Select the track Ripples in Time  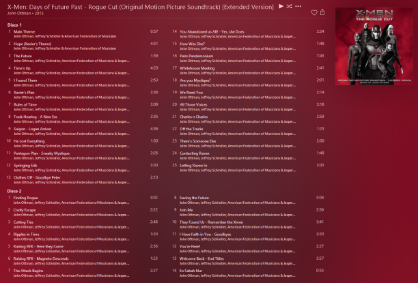pyautogui.click(x=27, y=235)
